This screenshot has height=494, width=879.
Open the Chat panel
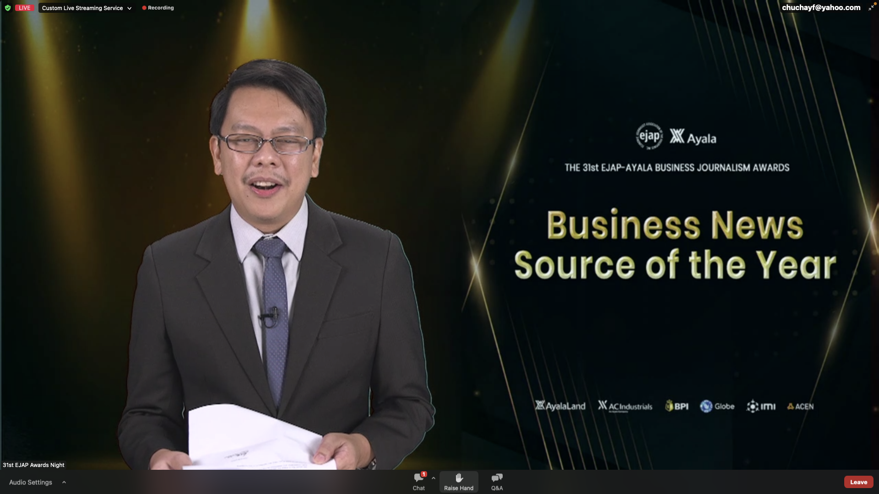click(419, 482)
